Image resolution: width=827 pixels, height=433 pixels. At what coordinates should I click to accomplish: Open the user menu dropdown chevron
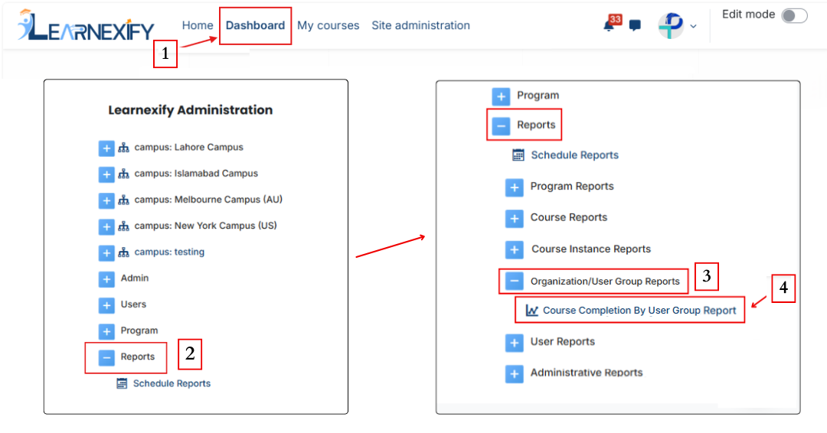tap(693, 26)
